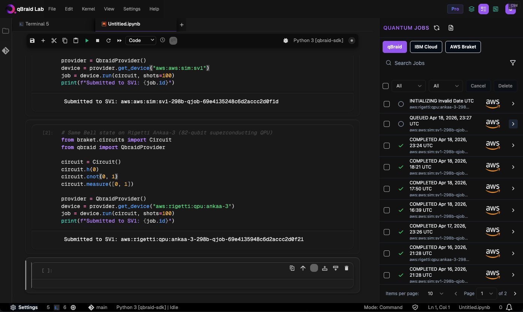This screenshot has height=312, width=523.
Task: Open the circuit diagram icon in top bar
Action: pyautogui.click(x=496, y=9)
